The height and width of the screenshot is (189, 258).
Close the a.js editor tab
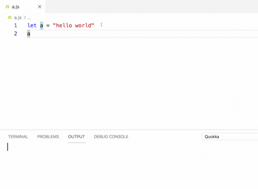[x=40, y=7]
